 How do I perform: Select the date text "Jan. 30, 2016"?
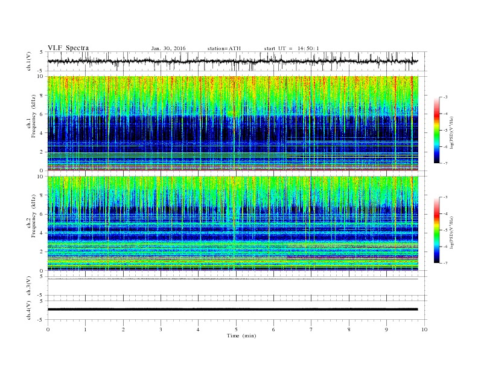[168, 48]
